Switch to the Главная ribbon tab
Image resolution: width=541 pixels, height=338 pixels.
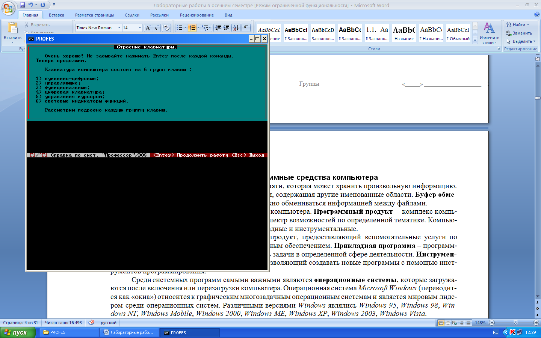pos(30,15)
